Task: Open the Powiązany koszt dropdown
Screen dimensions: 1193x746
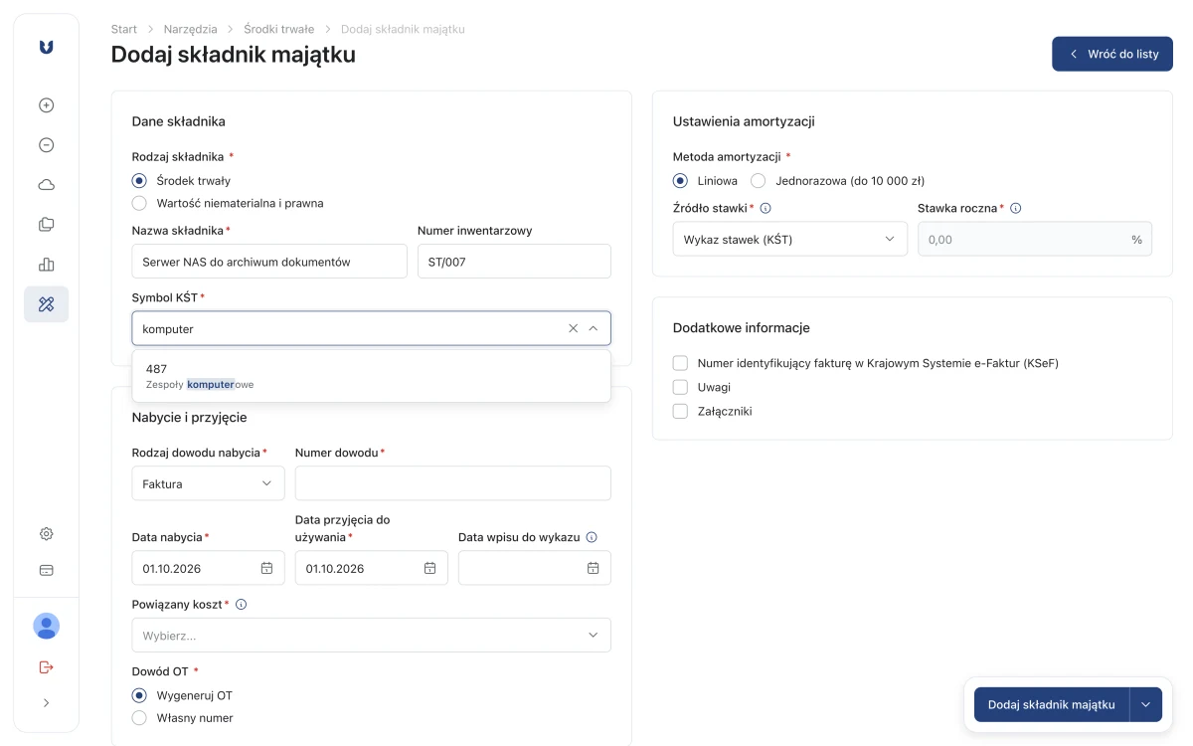Action: tap(371, 635)
